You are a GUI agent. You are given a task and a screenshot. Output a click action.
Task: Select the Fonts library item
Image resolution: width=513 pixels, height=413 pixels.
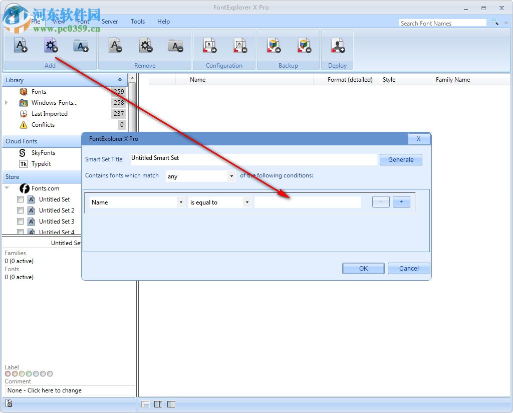coord(39,92)
